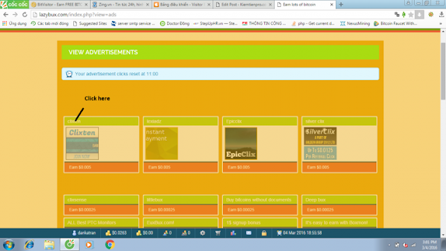Open the littlebux advertisement title
The width and height of the screenshot is (446, 251).
coord(180,200)
